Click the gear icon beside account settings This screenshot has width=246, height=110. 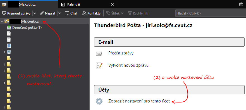click(99, 101)
